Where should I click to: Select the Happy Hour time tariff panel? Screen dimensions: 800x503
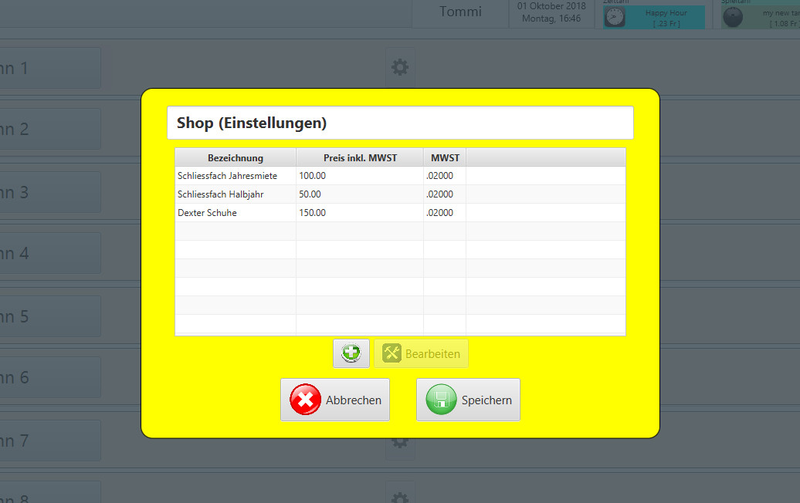pyautogui.click(x=664, y=18)
